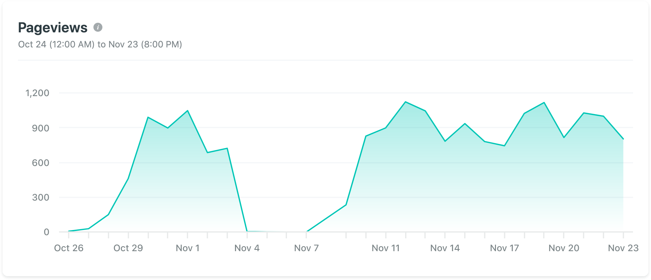Click the 1,200 y-axis label
651x280 pixels.
37,93
